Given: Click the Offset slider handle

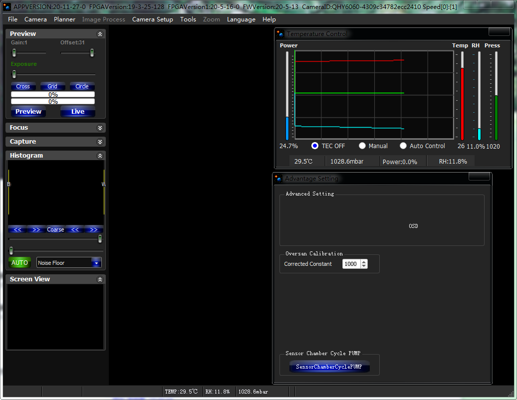Looking at the screenshot, I should [92, 53].
